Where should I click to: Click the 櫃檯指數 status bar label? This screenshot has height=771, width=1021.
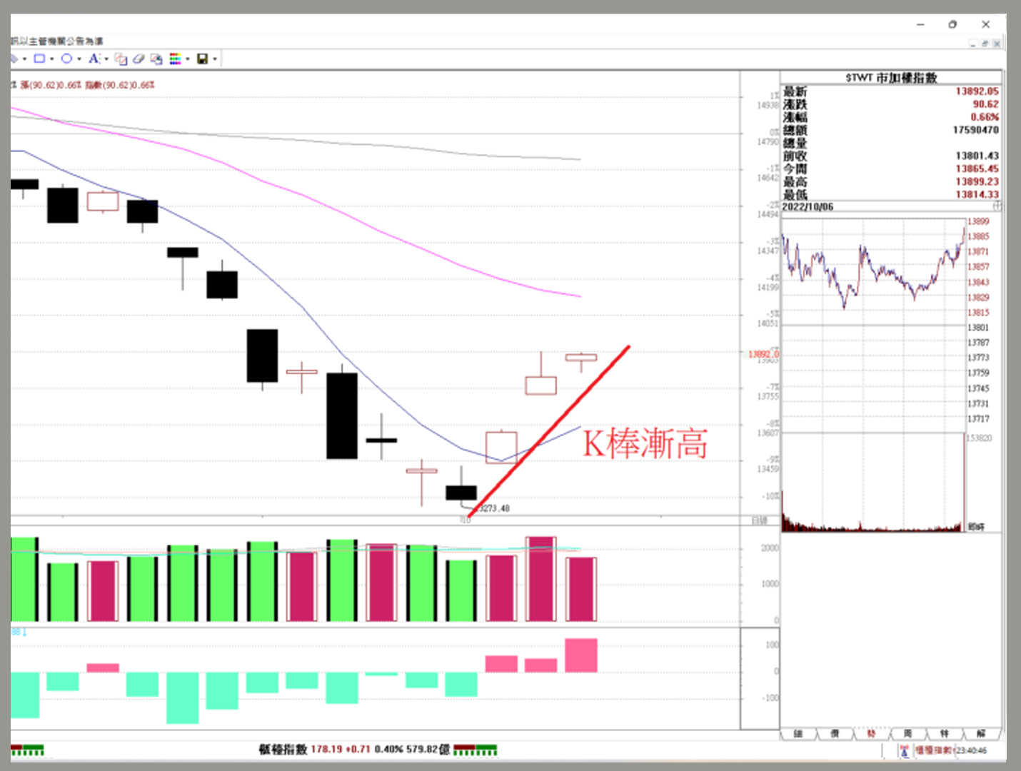pos(934,750)
